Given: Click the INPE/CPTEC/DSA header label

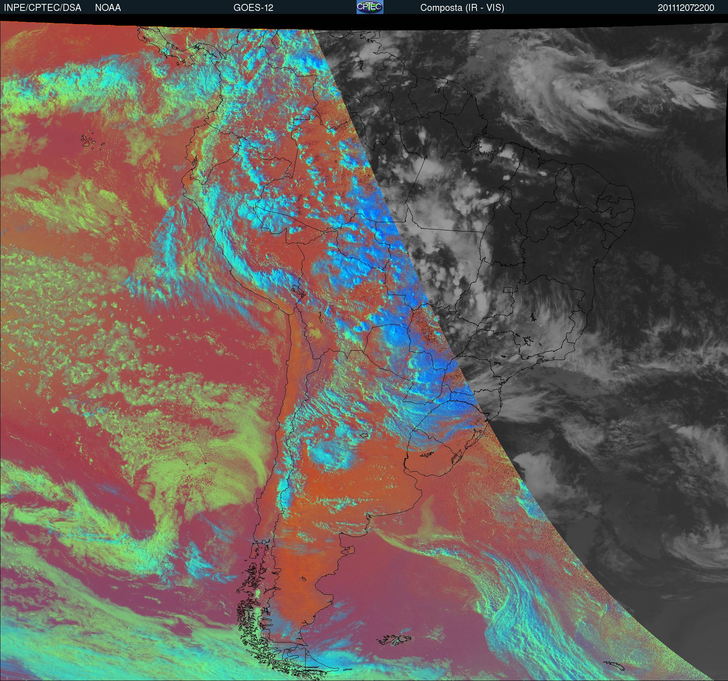Looking at the screenshot, I should pos(42,8).
